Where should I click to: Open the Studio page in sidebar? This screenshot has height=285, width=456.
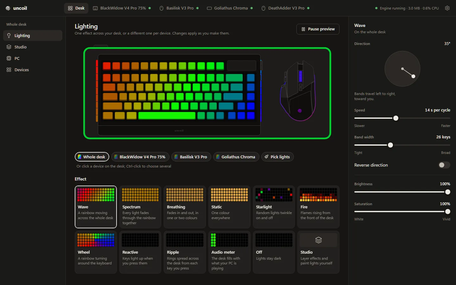pos(33,47)
